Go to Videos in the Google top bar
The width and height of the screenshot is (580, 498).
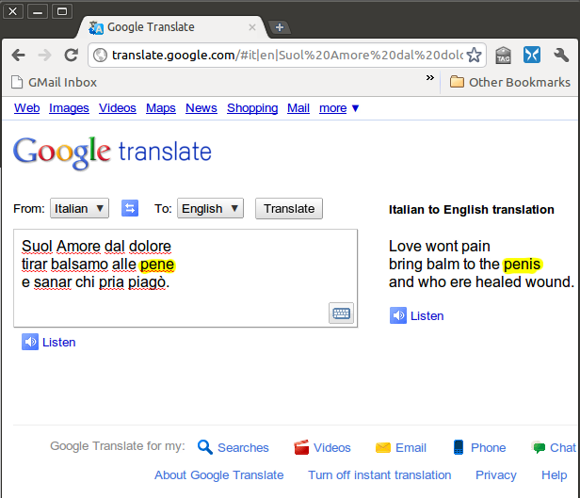click(x=118, y=108)
